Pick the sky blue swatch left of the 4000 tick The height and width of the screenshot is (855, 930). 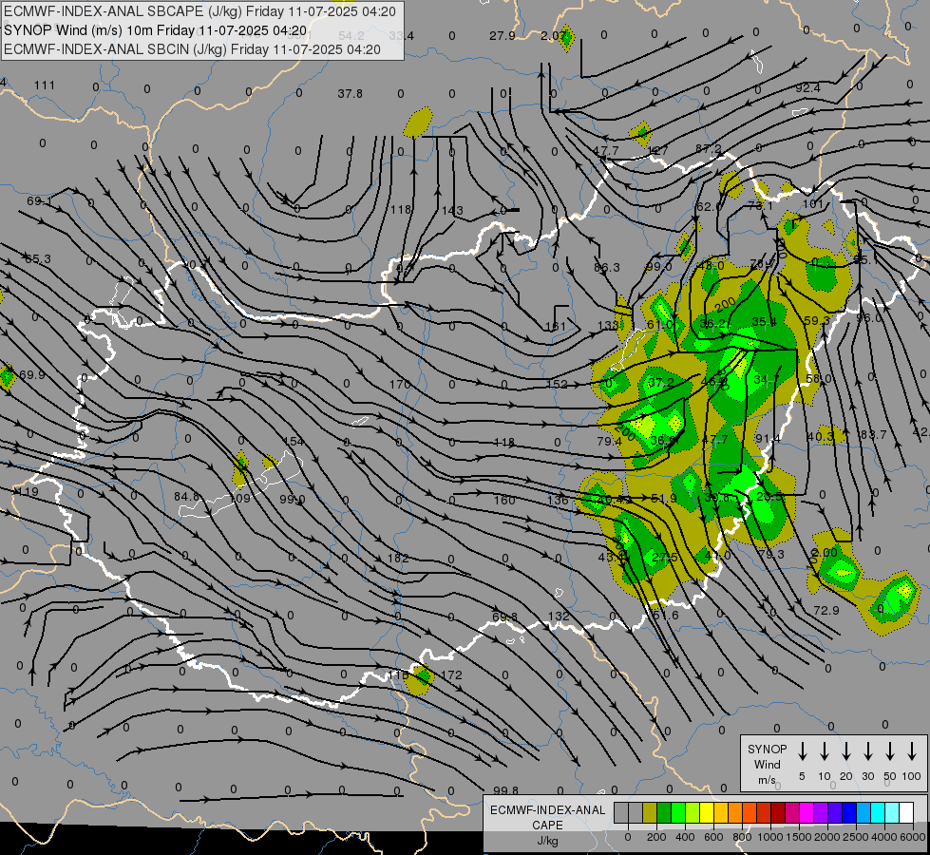coord(864,812)
